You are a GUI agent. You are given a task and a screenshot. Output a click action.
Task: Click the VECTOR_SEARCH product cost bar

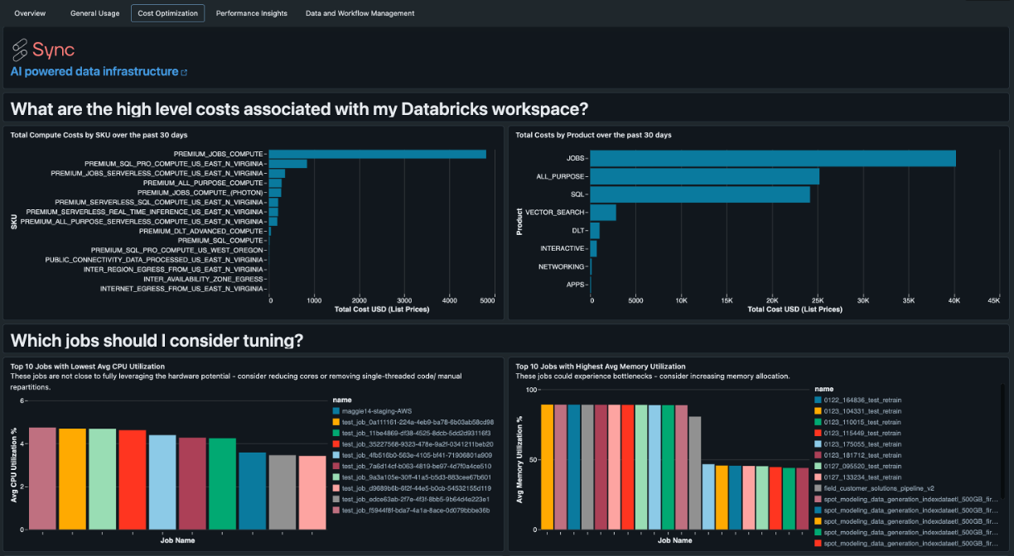[x=603, y=213]
